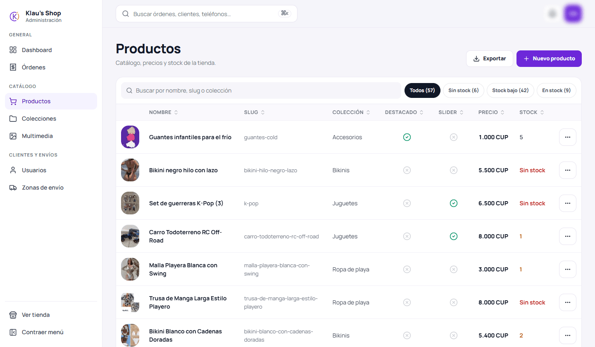
Task: Open the Ver tienda link
Action: click(x=51, y=315)
